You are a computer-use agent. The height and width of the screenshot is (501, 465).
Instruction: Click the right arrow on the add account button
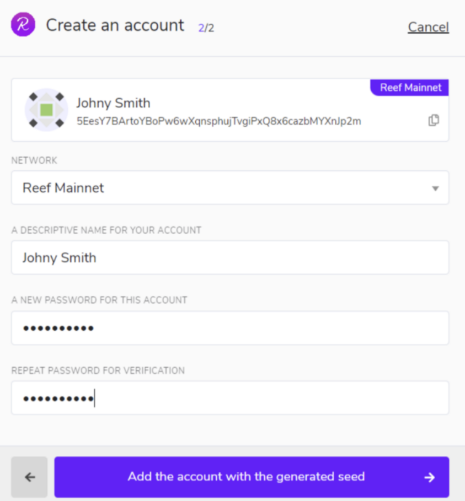430,477
